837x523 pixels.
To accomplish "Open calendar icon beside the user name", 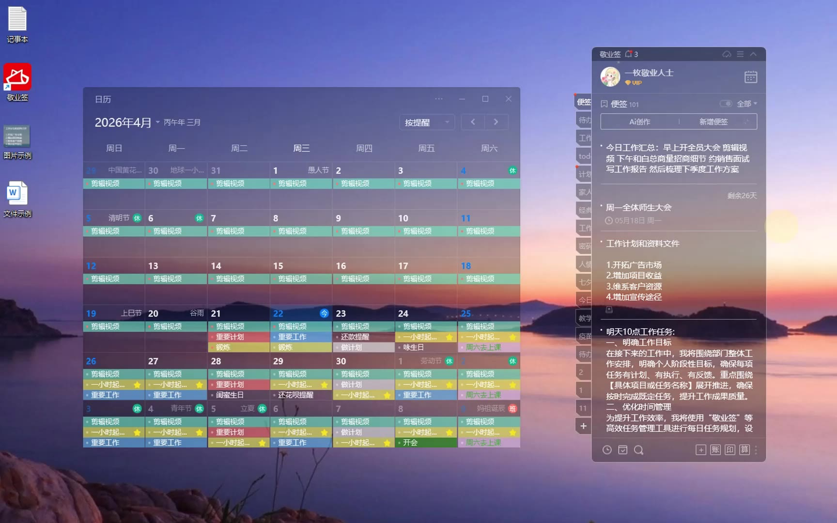I will pos(750,77).
